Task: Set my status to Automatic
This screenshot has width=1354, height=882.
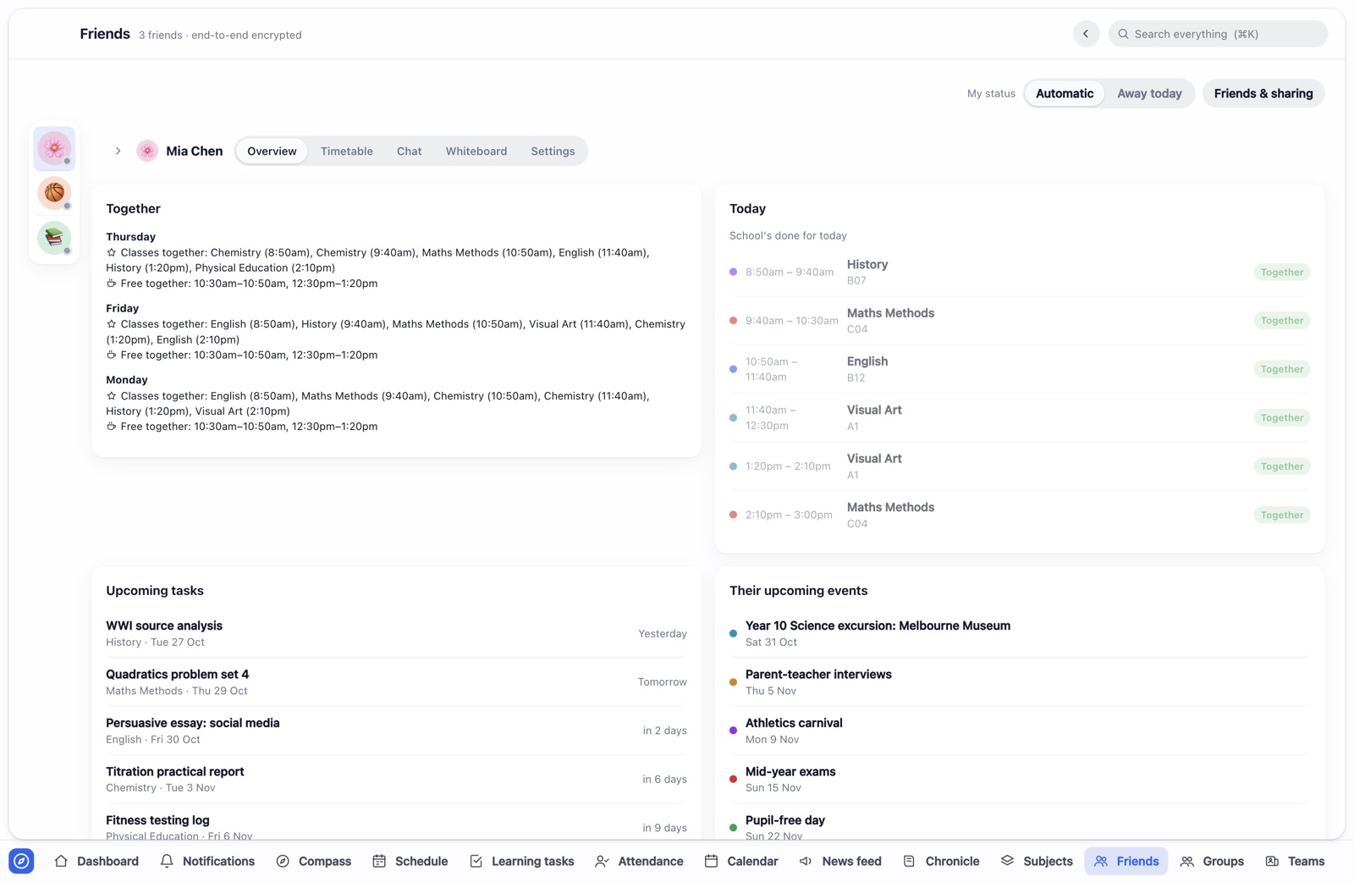Action: (1065, 93)
